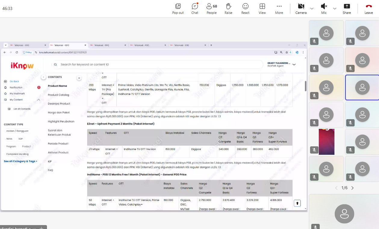The height and width of the screenshot is (229, 379).
Task: Click the search magnifier icon in iKnow
Action: coord(55,65)
